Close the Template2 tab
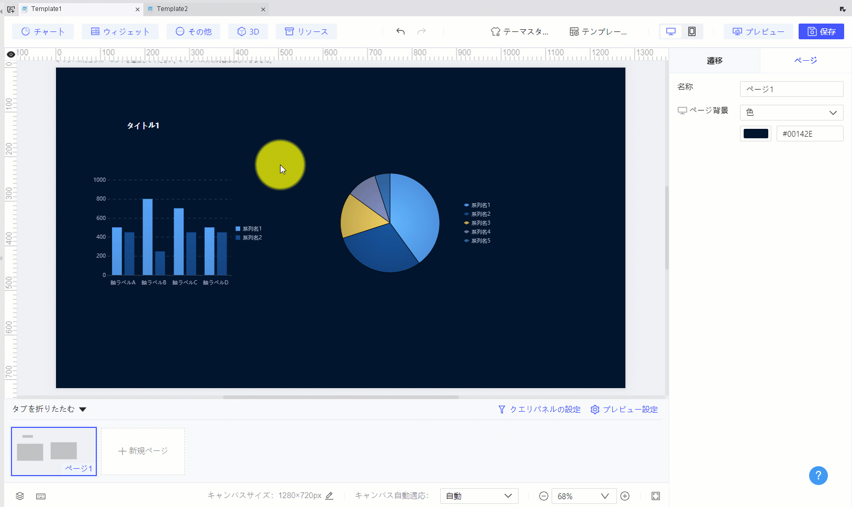The height and width of the screenshot is (507, 852). pyautogui.click(x=263, y=9)
